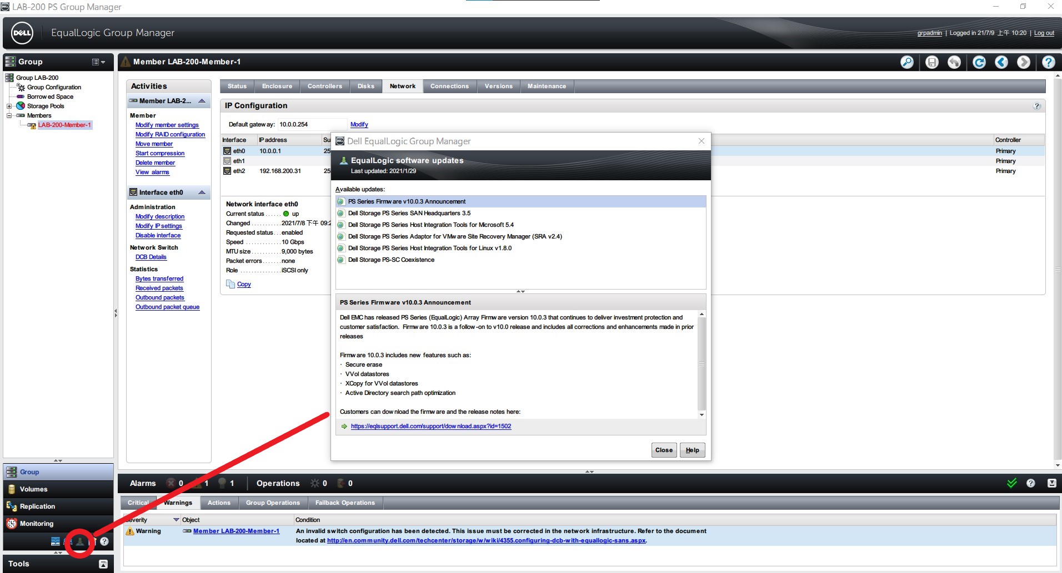Open the Replication navigation section

58,506
